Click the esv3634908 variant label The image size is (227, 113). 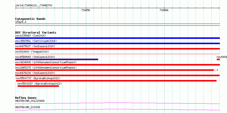point(46,62)
